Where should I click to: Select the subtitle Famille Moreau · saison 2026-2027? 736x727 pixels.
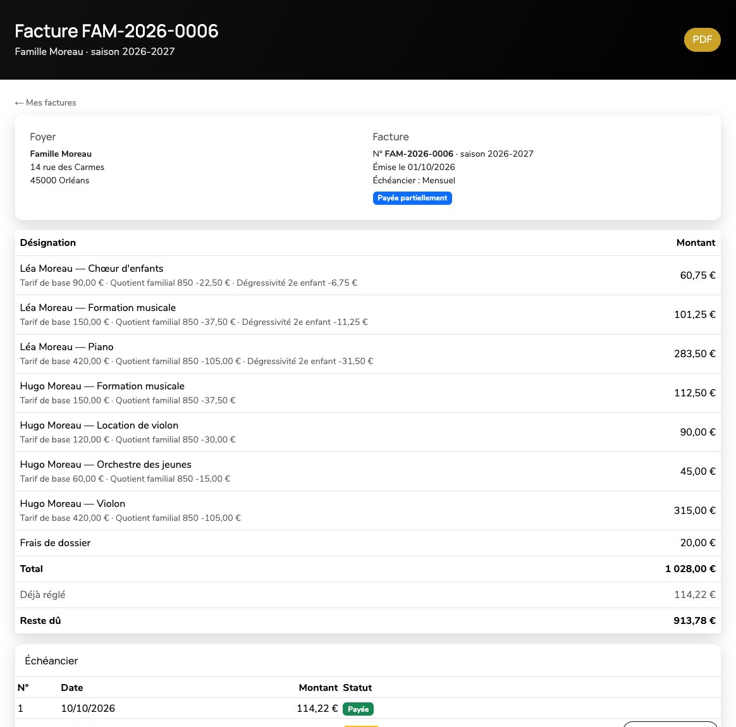95,52
